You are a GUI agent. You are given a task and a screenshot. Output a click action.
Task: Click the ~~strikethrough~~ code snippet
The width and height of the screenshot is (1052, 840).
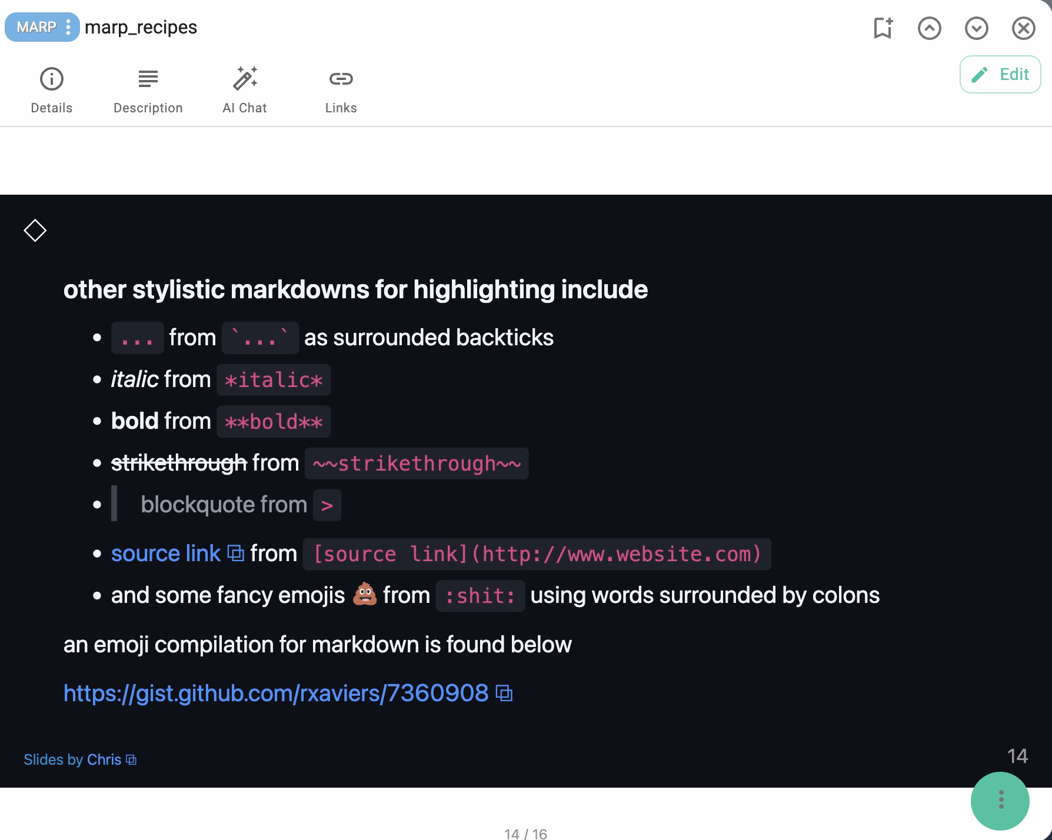pyautogui.click(x=417, y=464)
